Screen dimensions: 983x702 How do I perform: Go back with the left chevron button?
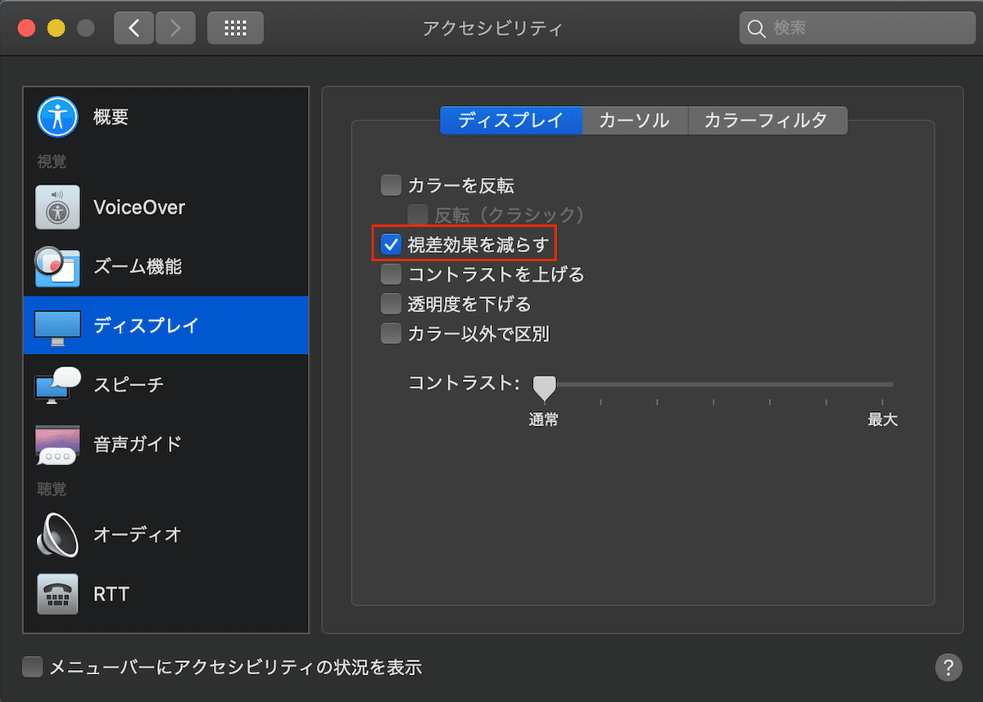click(134, 29)
